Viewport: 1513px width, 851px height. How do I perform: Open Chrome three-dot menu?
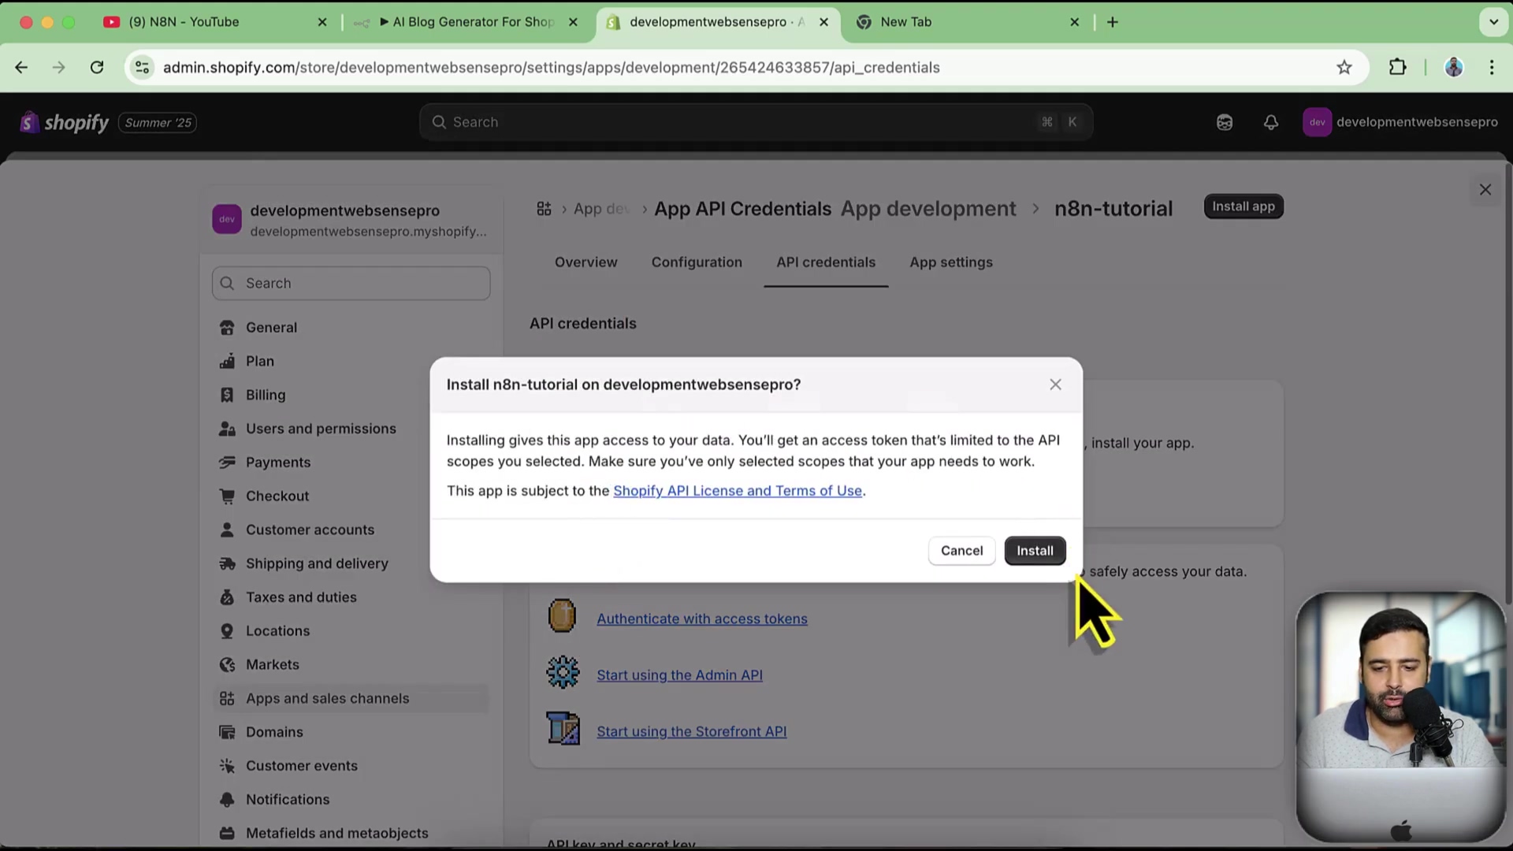[x=1491, y=68]
